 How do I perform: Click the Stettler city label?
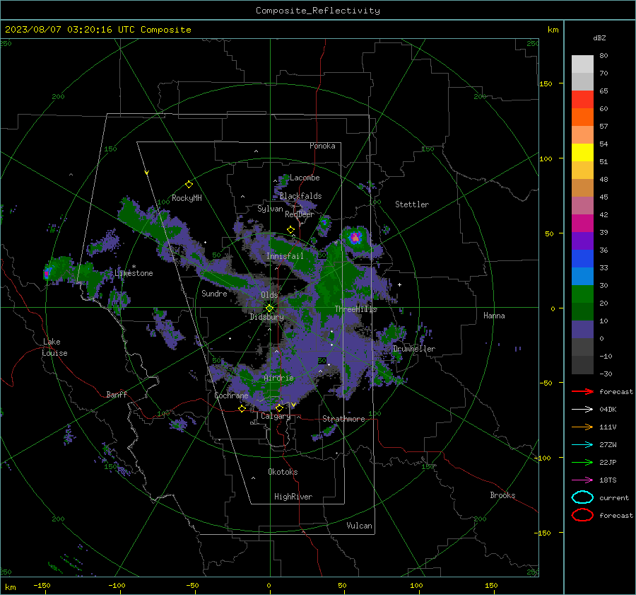pos(412,204)
